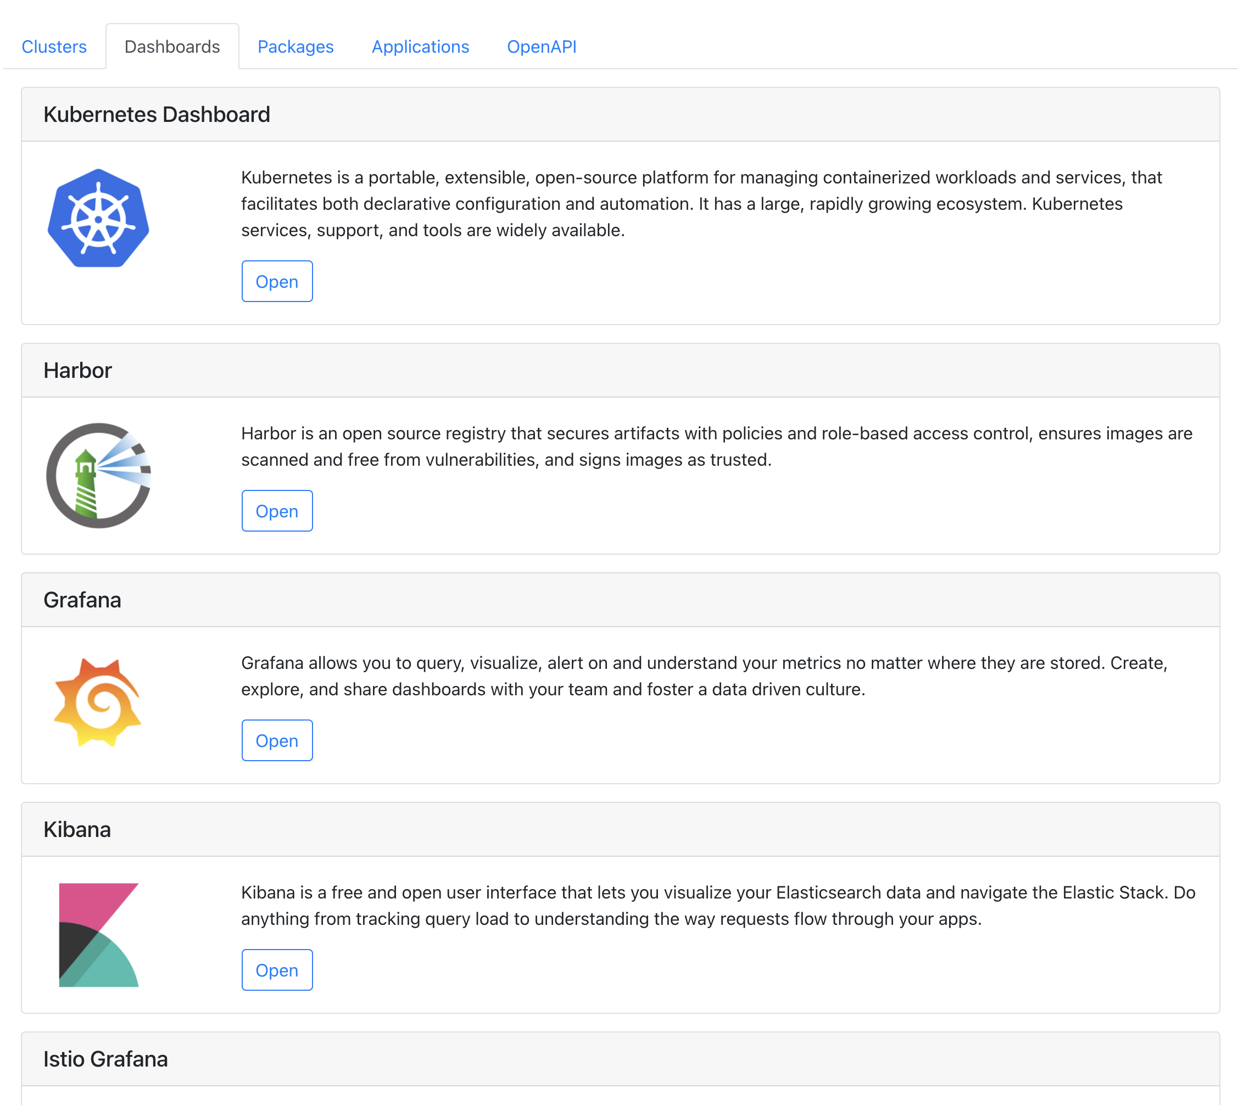Open the Grafana dashboard

277,740
